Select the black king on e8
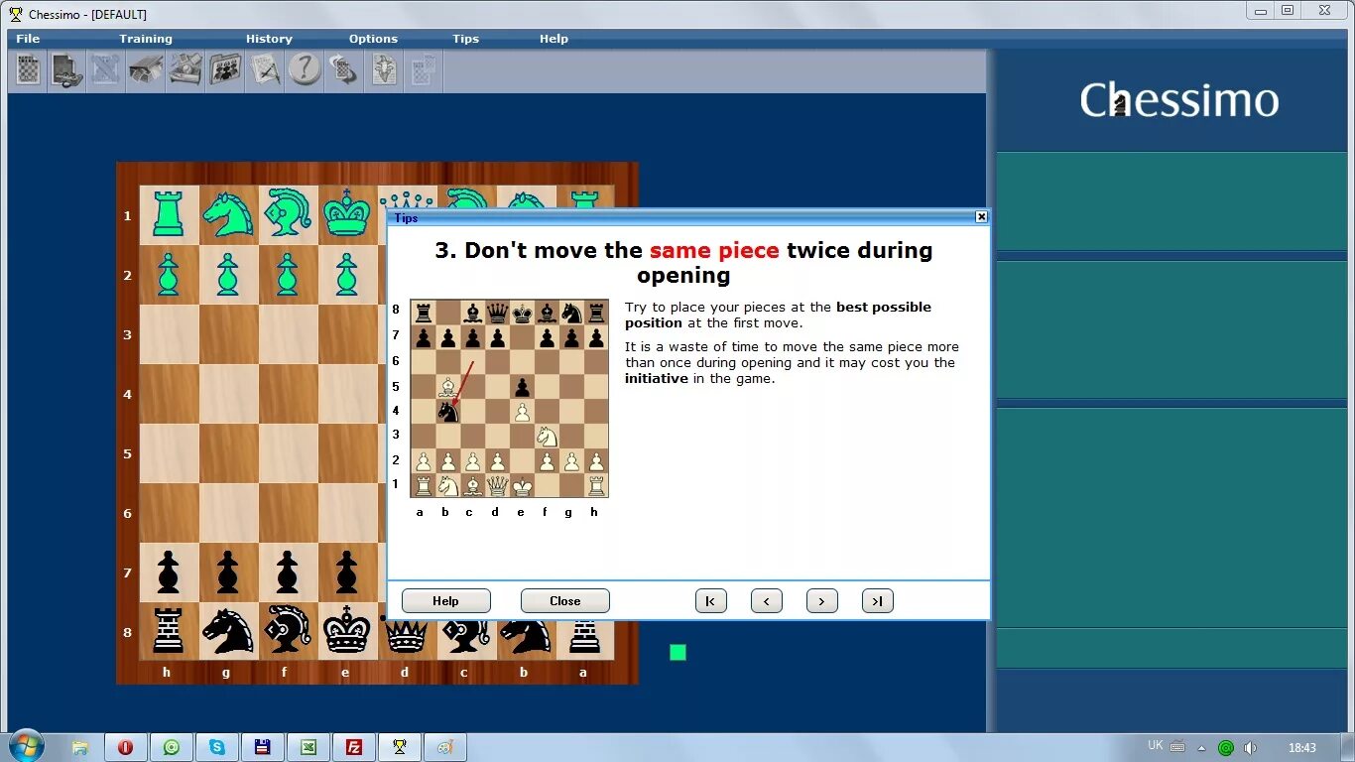 (347, 631)
